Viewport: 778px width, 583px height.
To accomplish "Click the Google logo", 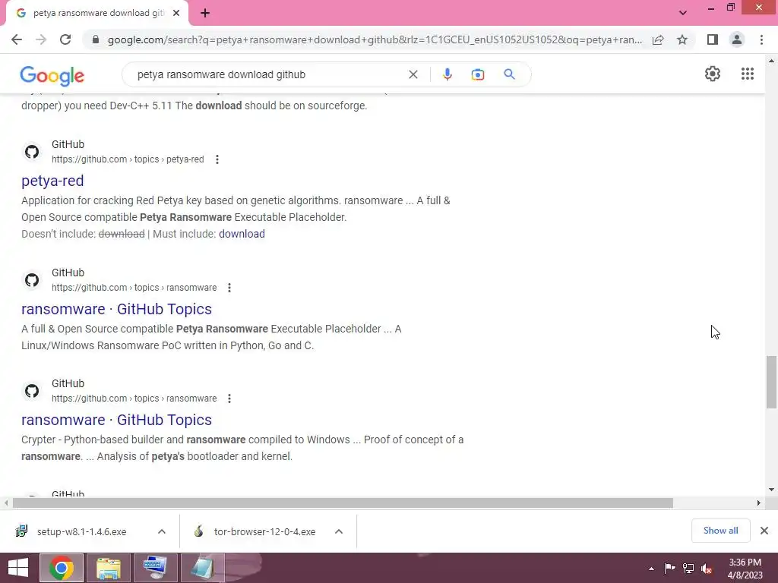I will 52,76.
